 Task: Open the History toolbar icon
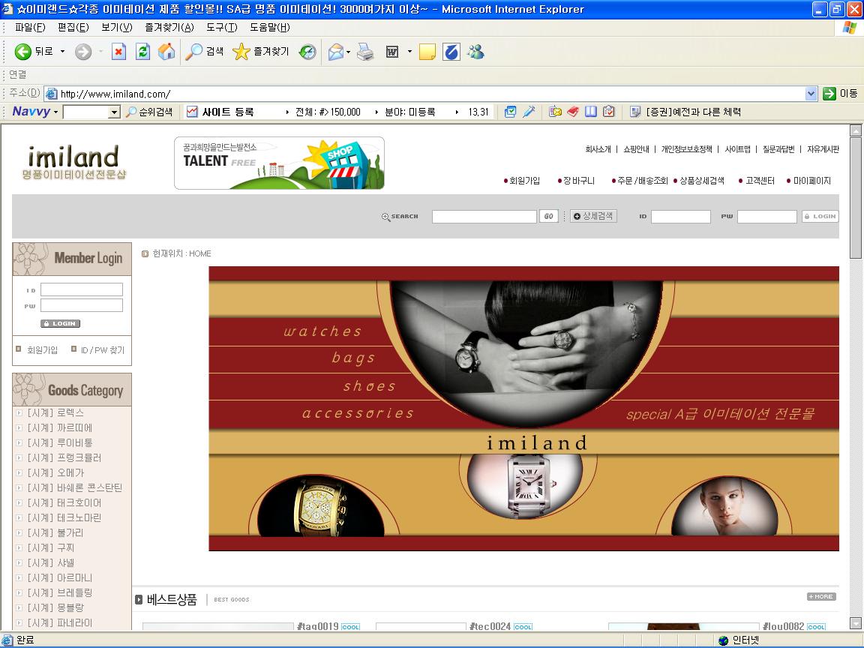tap(307, 52)
